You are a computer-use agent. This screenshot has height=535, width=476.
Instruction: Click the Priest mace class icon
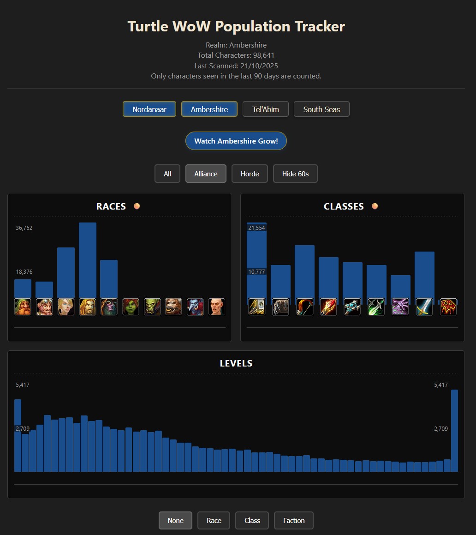tap(352, 307)
